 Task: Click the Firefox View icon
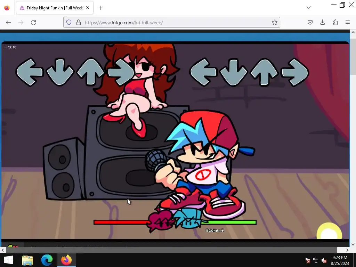(7, 8)
